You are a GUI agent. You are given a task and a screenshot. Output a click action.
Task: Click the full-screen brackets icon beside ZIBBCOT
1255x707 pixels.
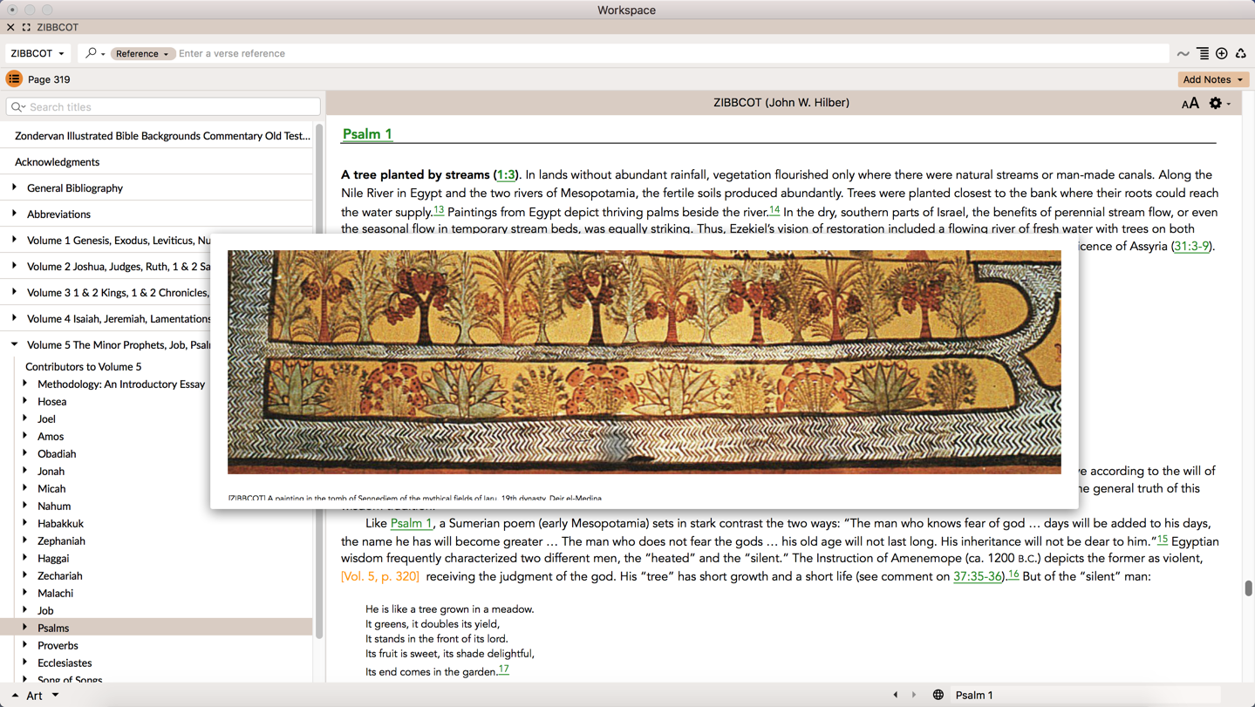pos(26,27)
